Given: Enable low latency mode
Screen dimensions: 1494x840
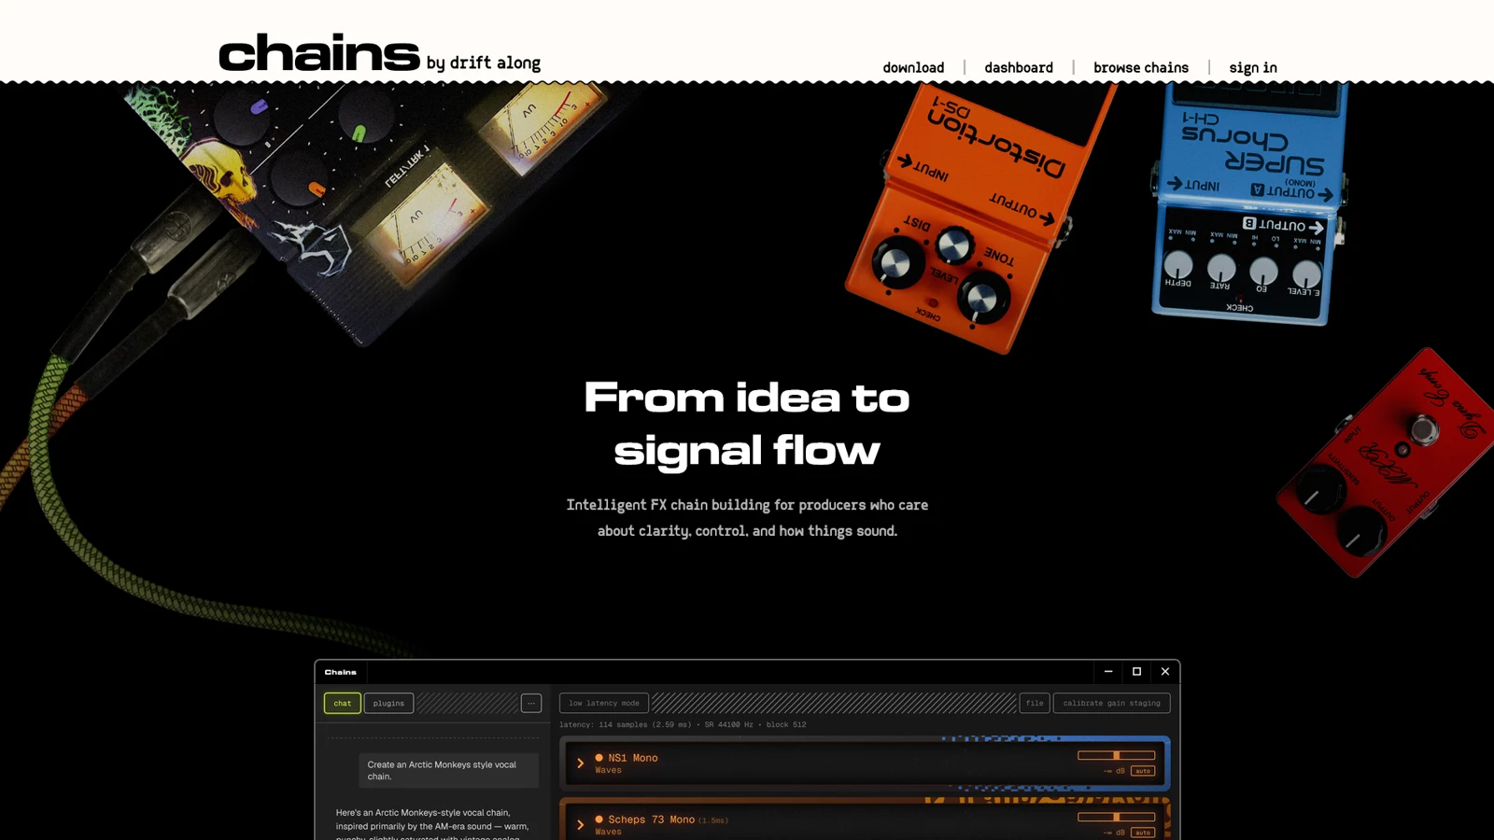Looking at the screenshot, I should point(604,703).
